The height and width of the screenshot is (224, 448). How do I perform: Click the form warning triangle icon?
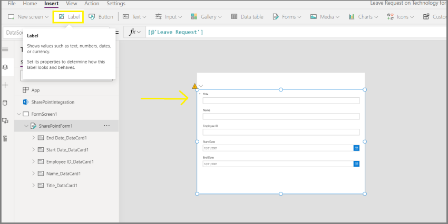(194, 86)
